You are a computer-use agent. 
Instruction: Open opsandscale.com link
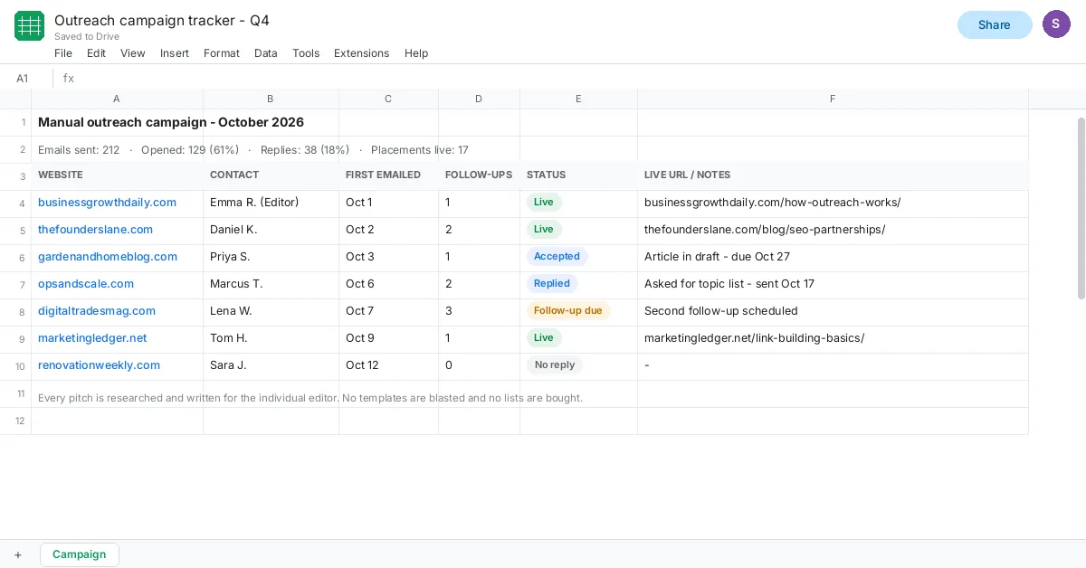click(x=86, y=284)
